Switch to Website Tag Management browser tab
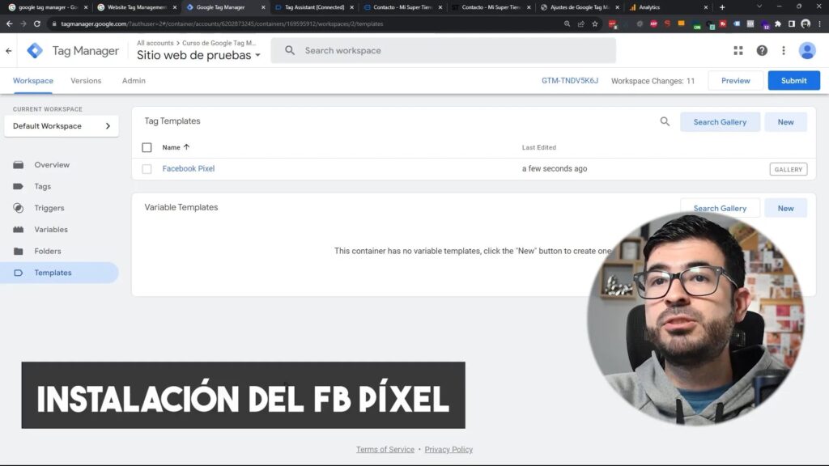Screen dimensions: 829x466 click(136, 7)
